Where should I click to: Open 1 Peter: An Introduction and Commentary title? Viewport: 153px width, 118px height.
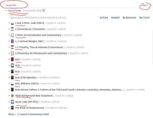[x=38, y=35]
